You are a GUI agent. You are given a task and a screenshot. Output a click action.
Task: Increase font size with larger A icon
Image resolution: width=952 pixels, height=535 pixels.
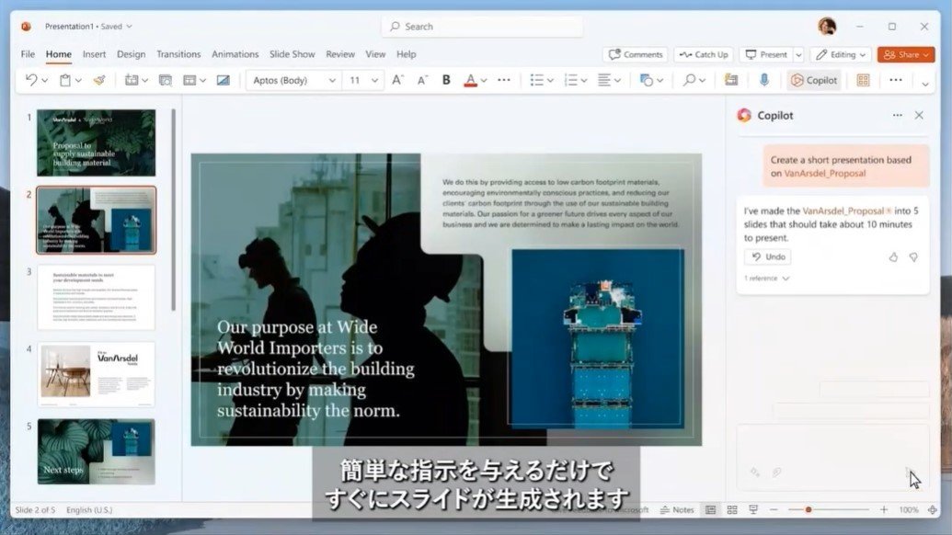tap(397, 80)
